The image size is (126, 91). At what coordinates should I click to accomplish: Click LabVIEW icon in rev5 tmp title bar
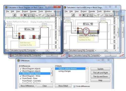[x=65, y=7]
